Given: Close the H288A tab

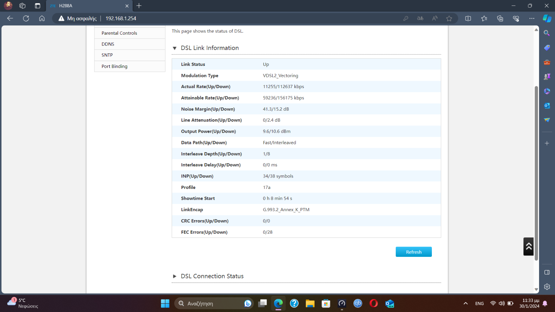Looking at the screenshot, I should point(127,6).
